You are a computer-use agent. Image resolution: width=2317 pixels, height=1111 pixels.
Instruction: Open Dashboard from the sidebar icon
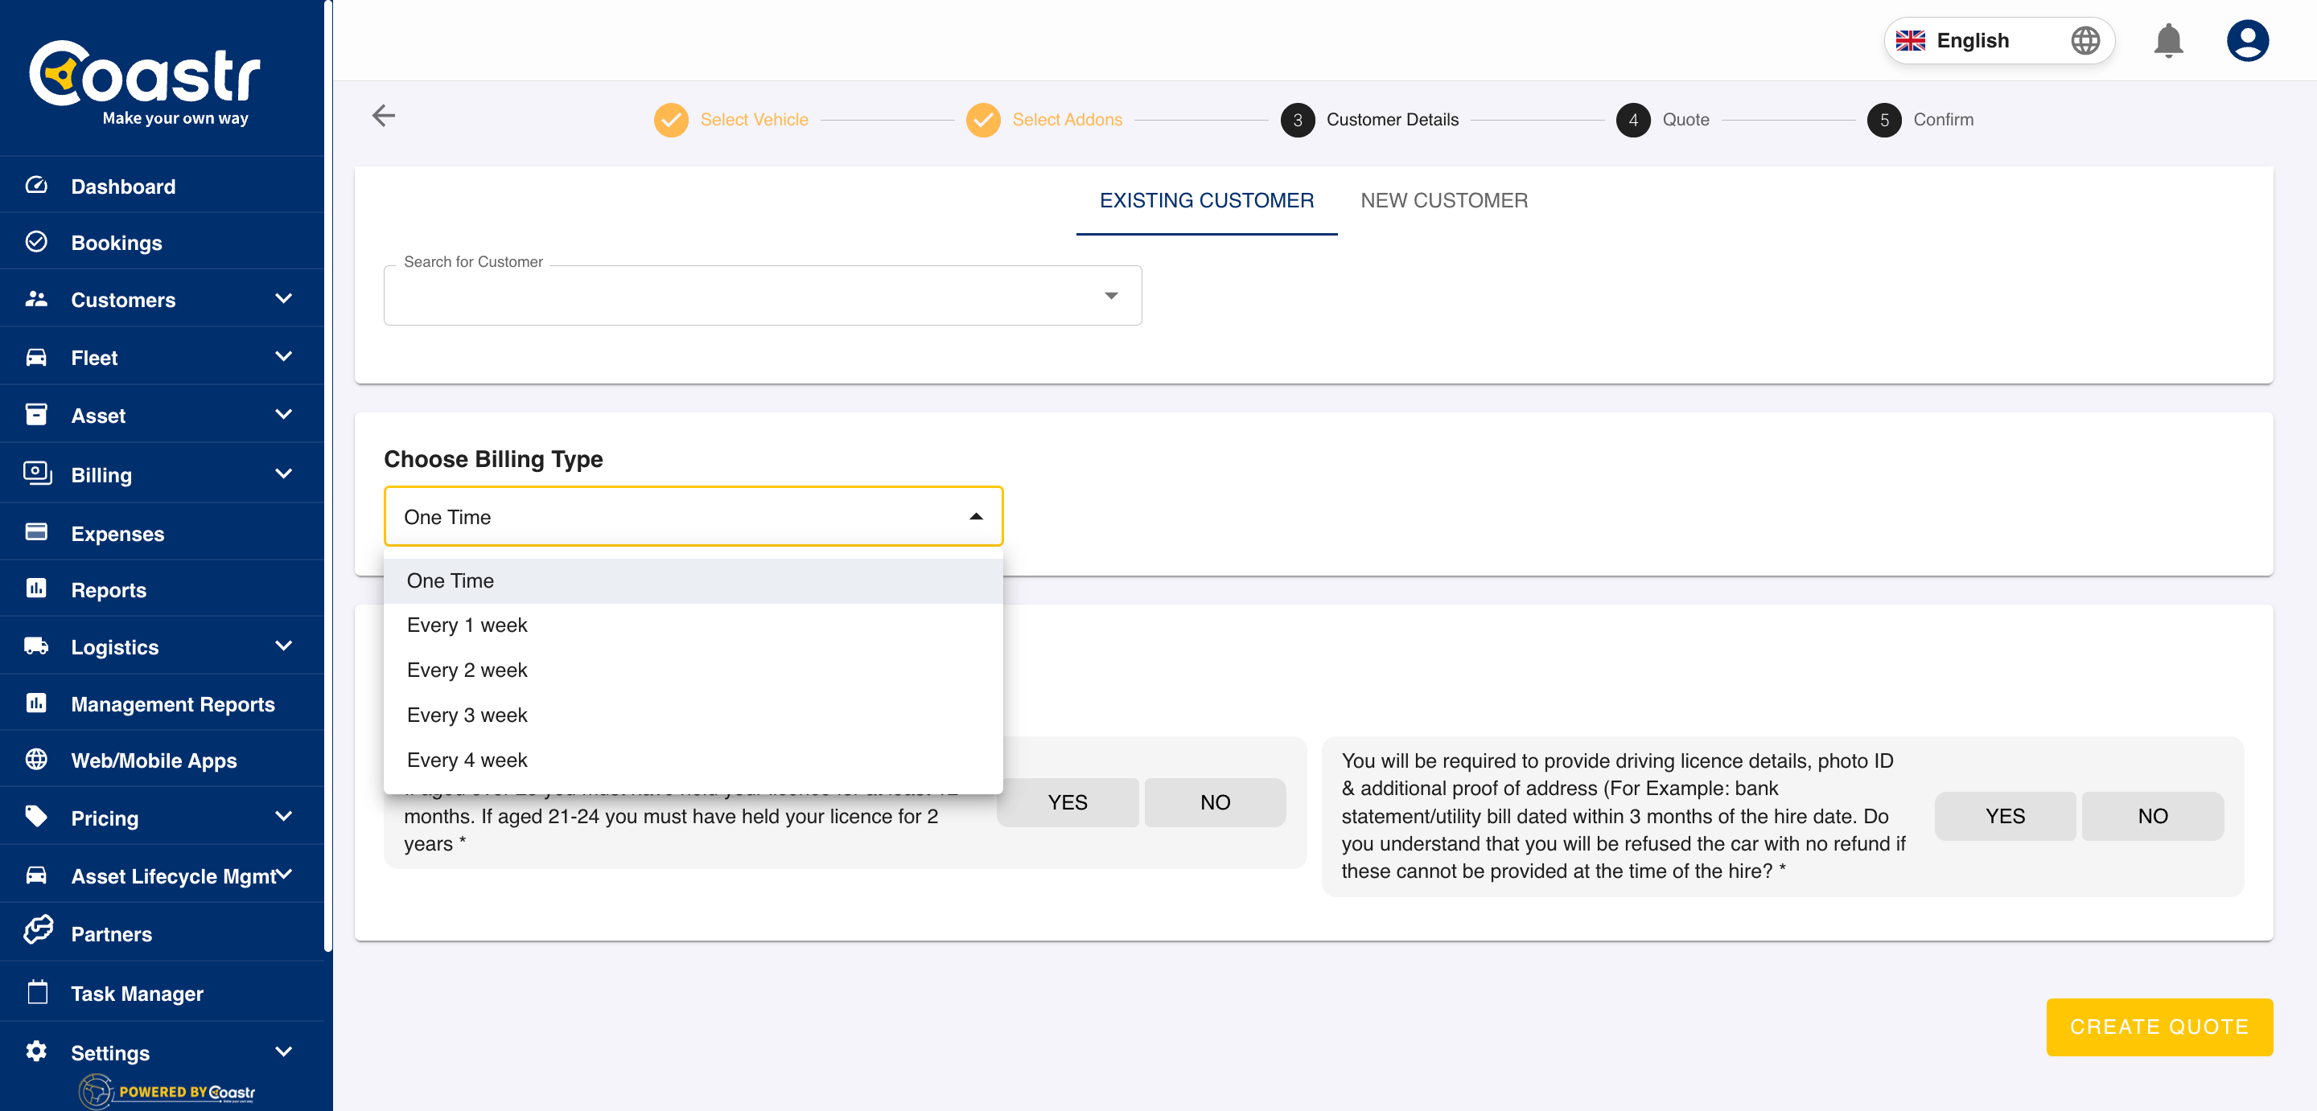coord(36,185)
